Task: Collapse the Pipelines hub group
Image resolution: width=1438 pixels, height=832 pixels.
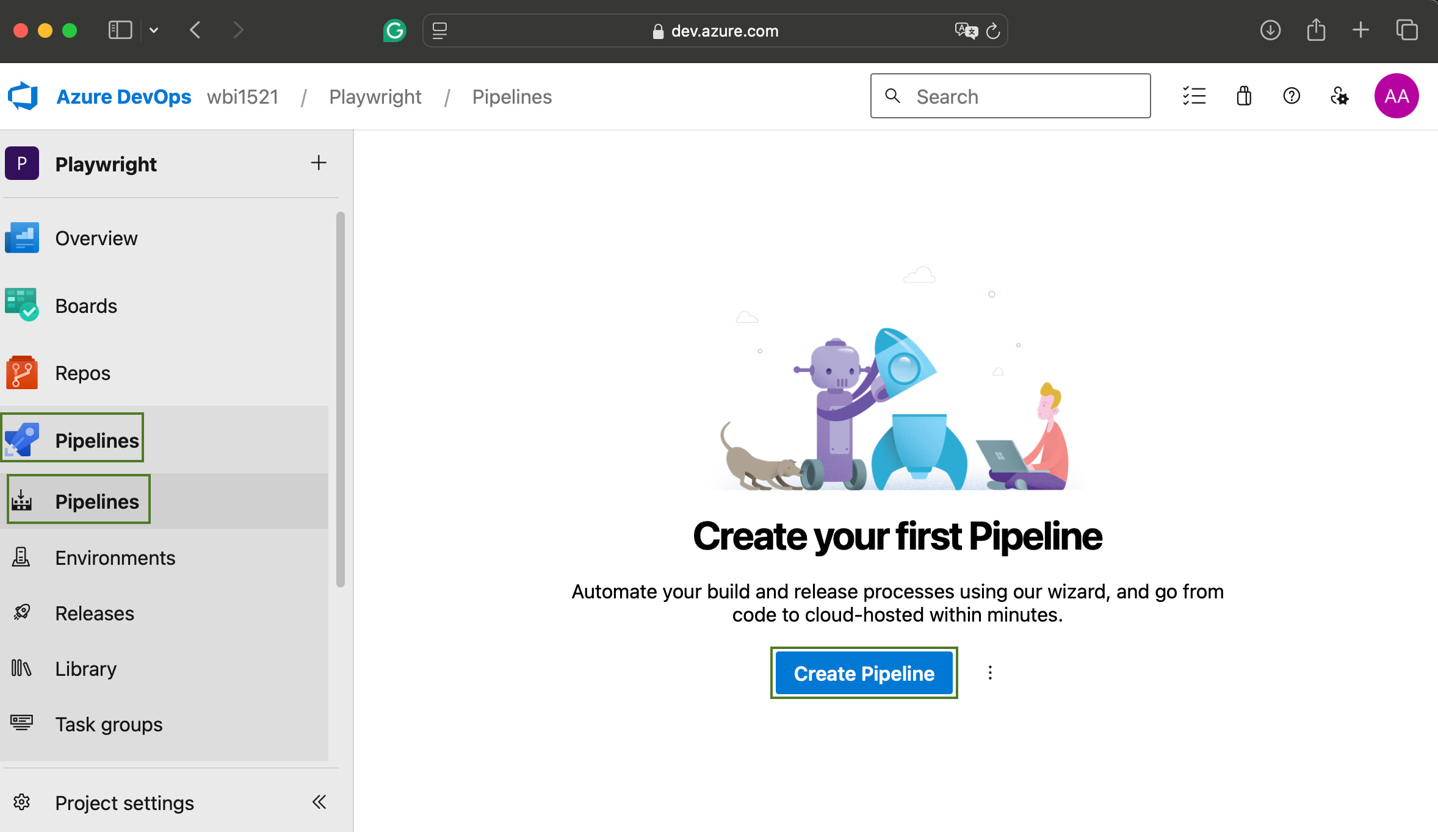Action: tap(165, 439)
